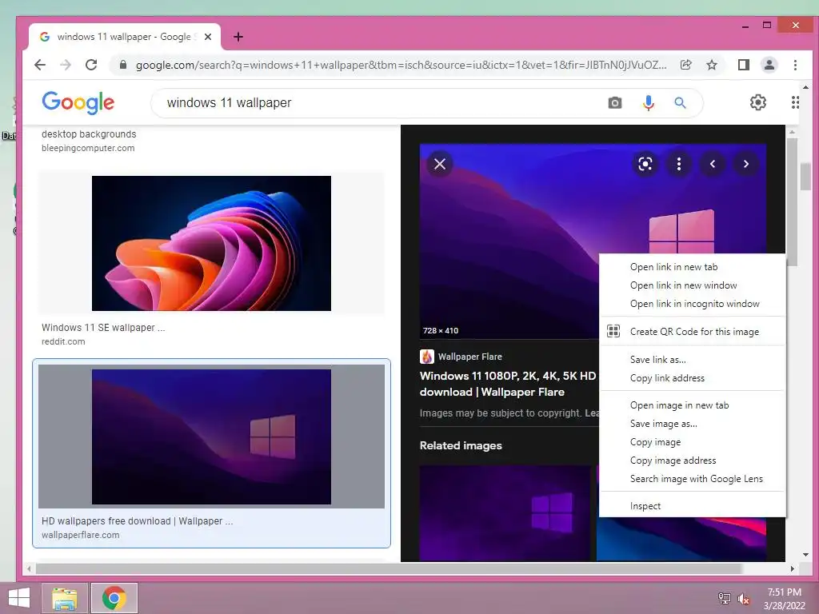This screenshot has width=819, height=614.
Task: Open Google apps grid
Action: tap(794, 102)
